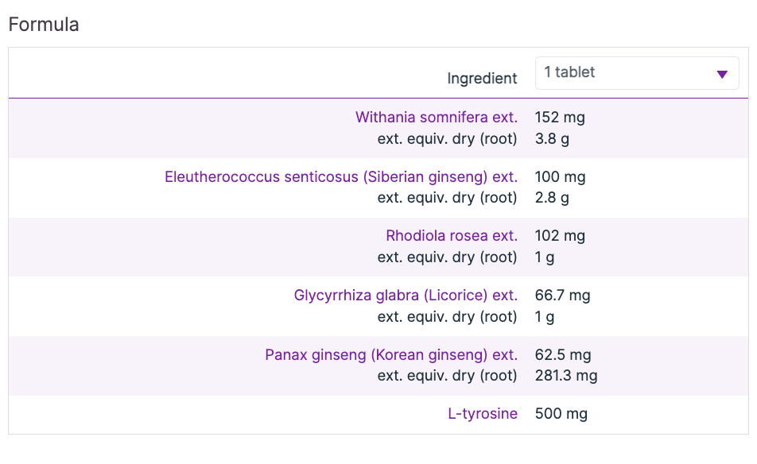
Task: Open the Withania somnifera ext. link
Action: [436, 118]
